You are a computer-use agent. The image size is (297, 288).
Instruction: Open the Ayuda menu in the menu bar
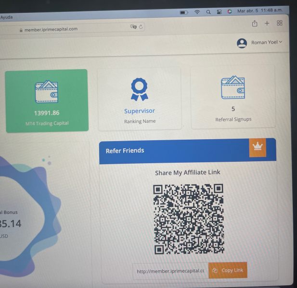tap(6, 17)
